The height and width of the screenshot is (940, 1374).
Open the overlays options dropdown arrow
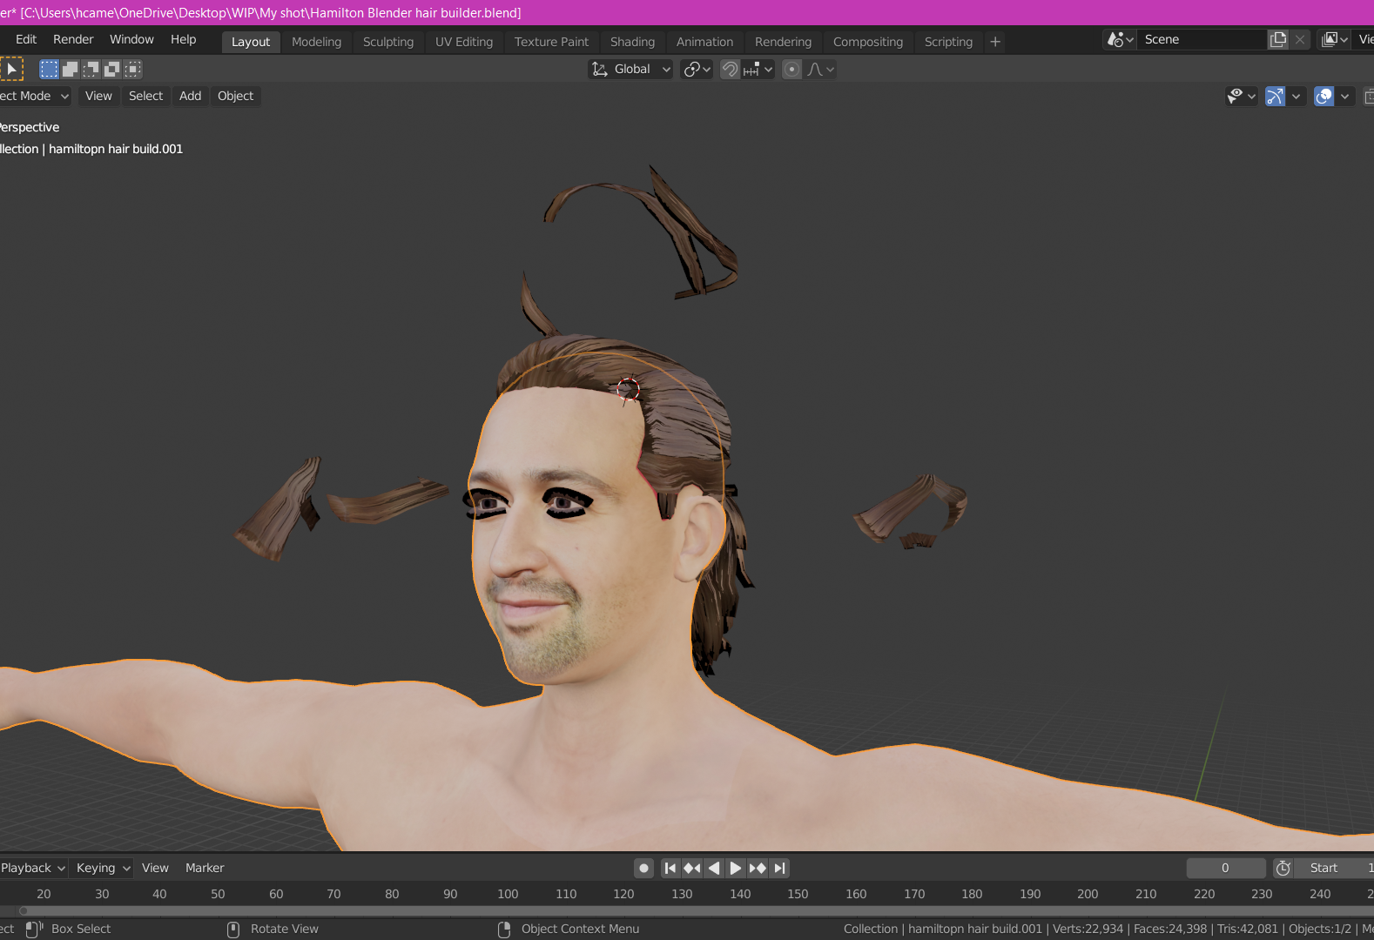(1345, 96)
